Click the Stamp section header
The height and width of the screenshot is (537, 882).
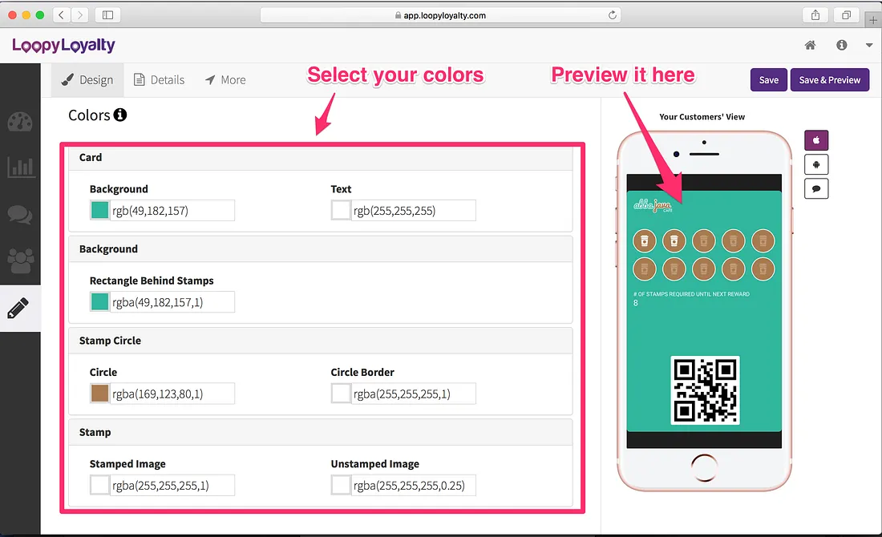(x=321, y=433)
